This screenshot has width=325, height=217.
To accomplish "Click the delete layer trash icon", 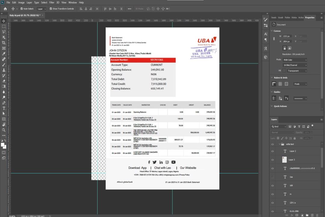I will [317, 215].
